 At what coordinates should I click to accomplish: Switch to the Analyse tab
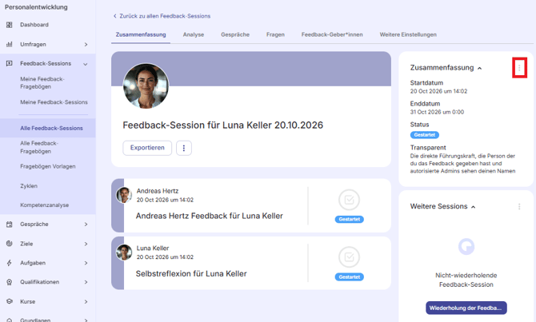(194, 34)
